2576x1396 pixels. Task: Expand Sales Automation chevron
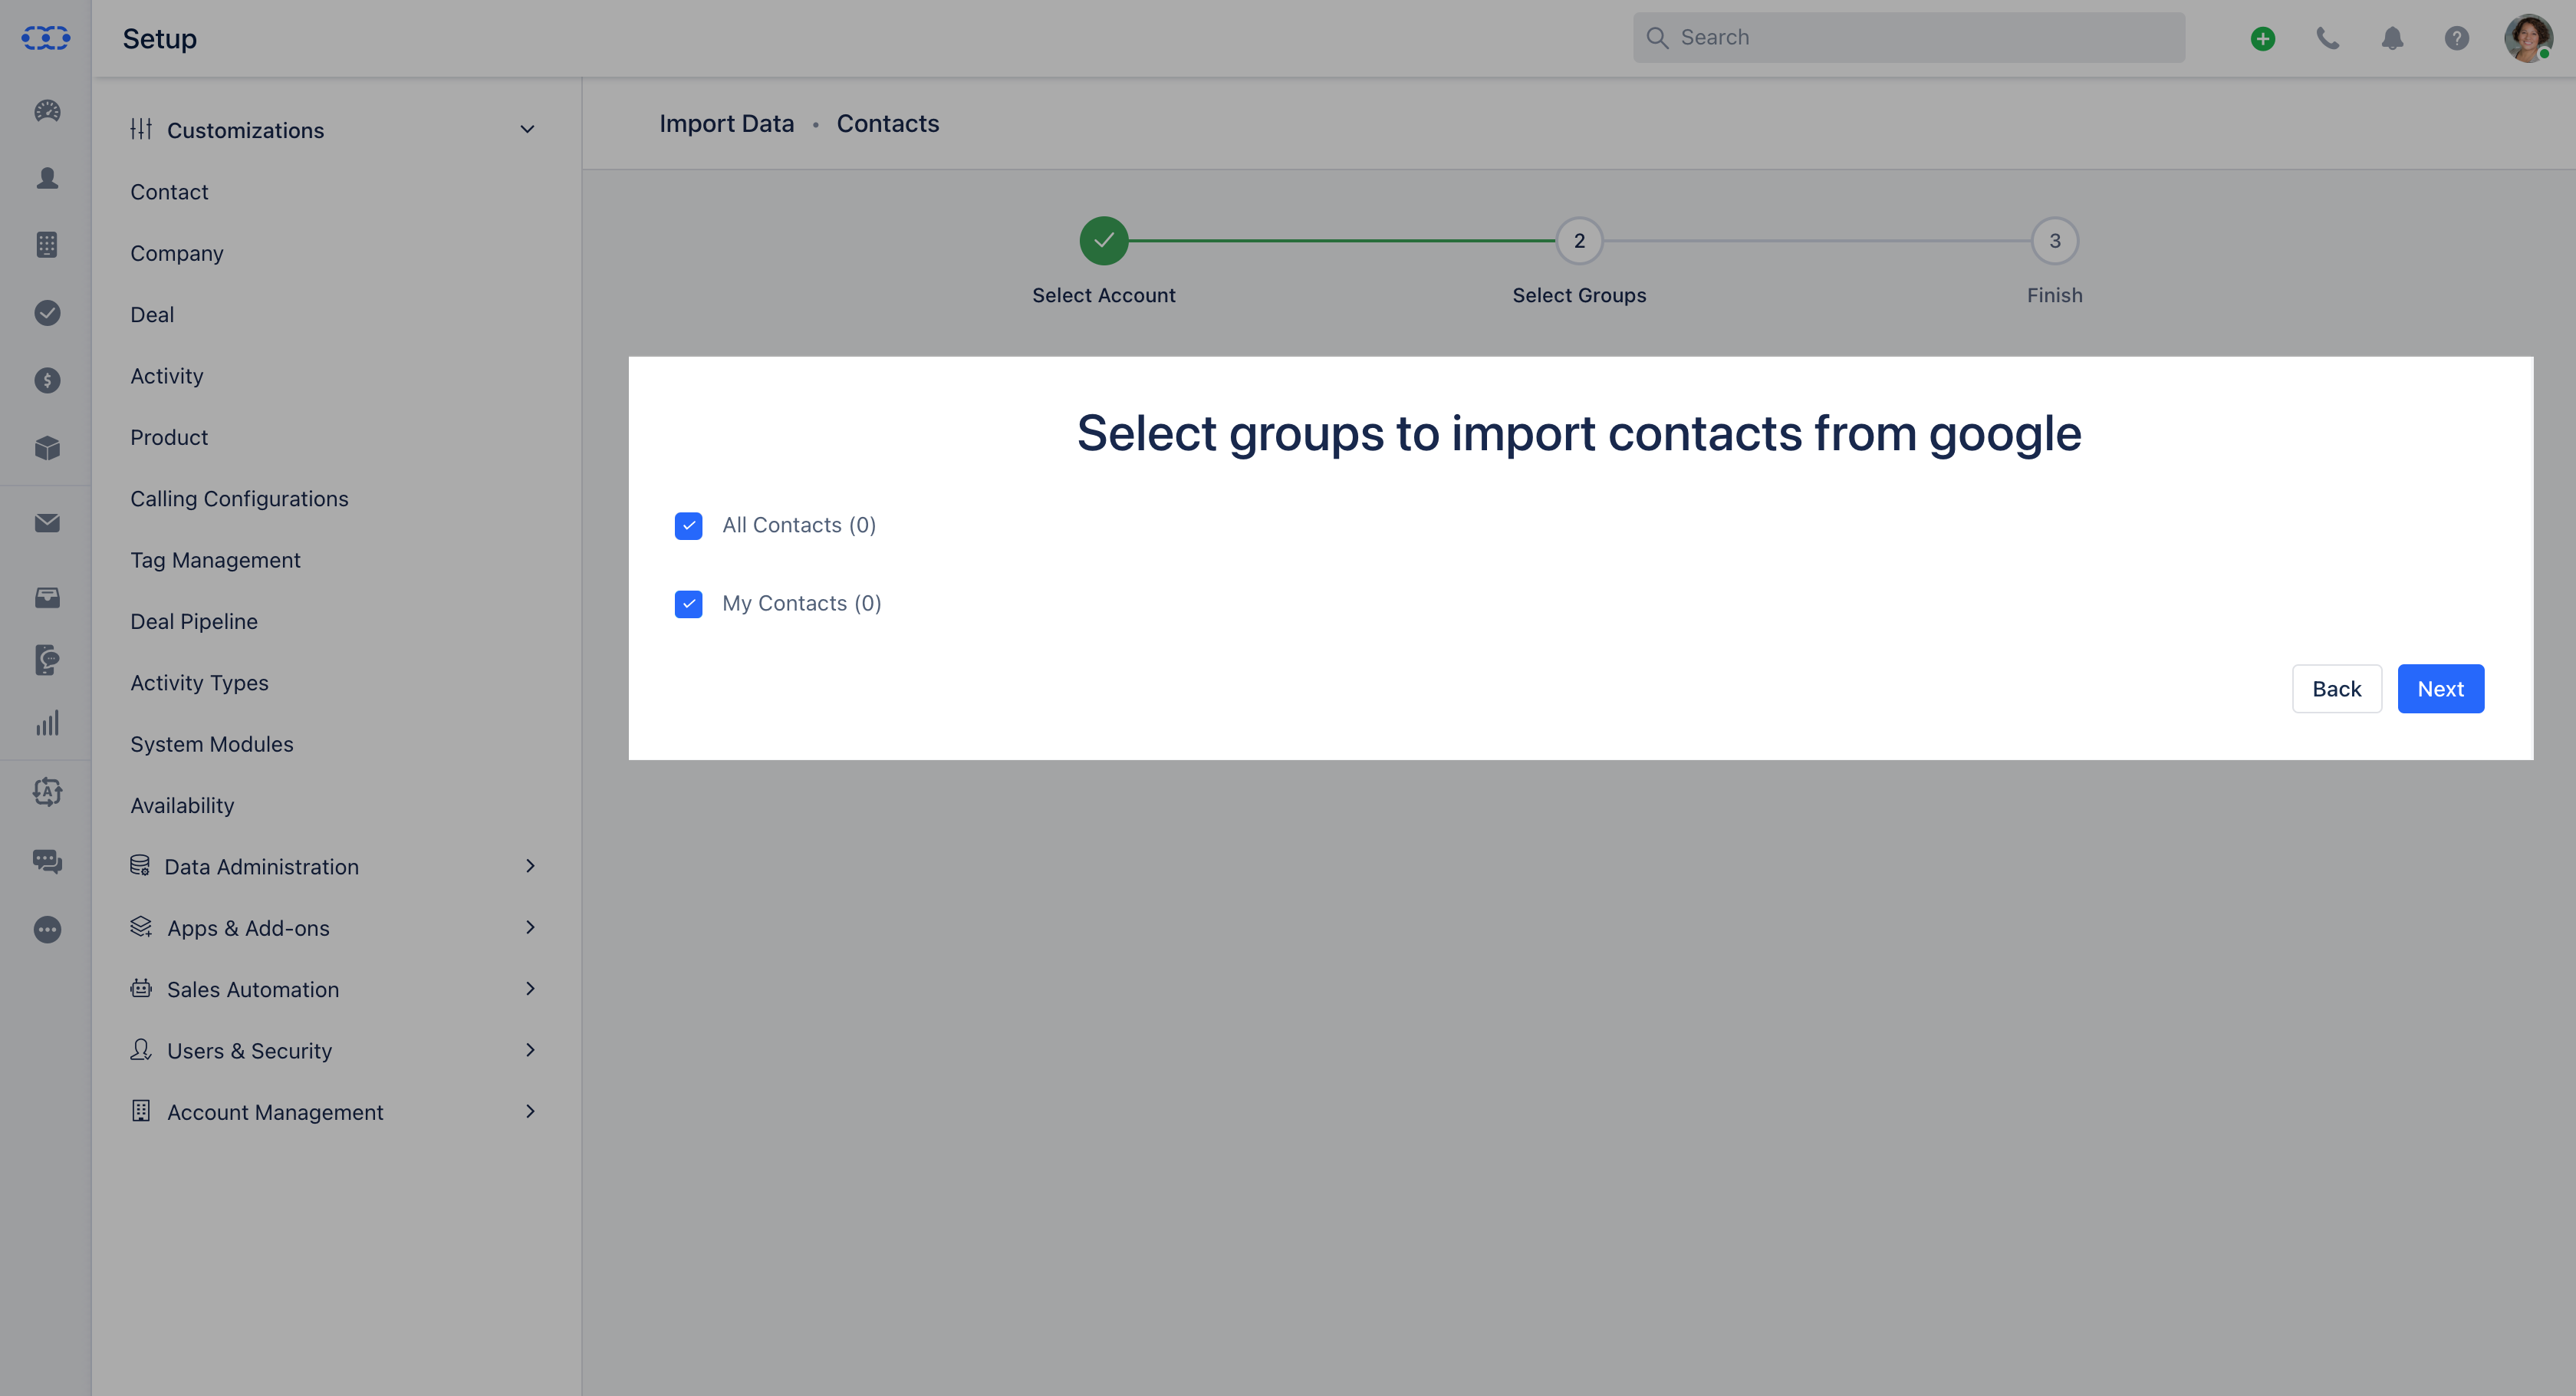530,988
